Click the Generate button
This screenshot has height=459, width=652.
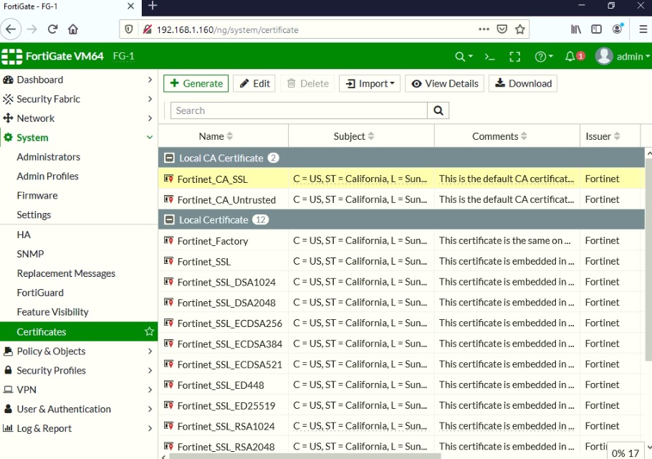196,83
